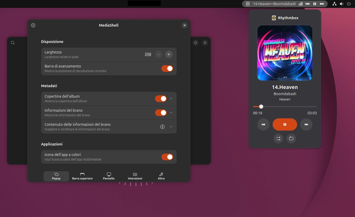Viewport: 355px width, 217px height.
Task: Click the Heaven album cover thumbnail
Action: point(285,53)
